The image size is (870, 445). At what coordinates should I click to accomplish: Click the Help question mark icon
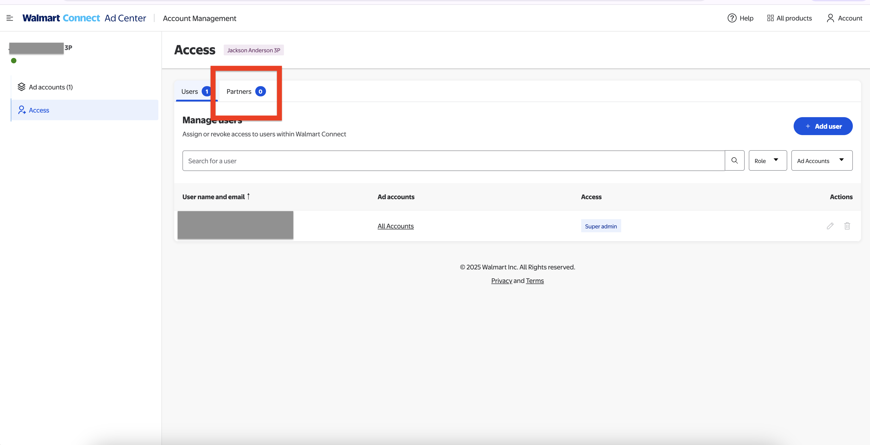click(732, 18)
